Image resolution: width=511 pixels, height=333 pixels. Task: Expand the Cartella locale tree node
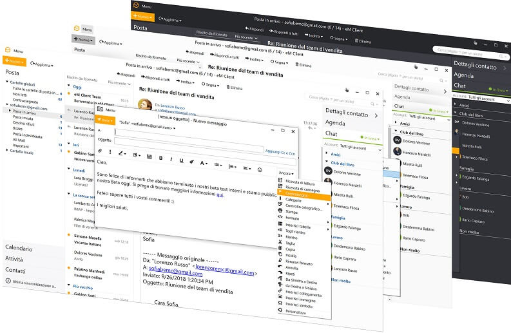pyautogui.click(x=7, y=150)
